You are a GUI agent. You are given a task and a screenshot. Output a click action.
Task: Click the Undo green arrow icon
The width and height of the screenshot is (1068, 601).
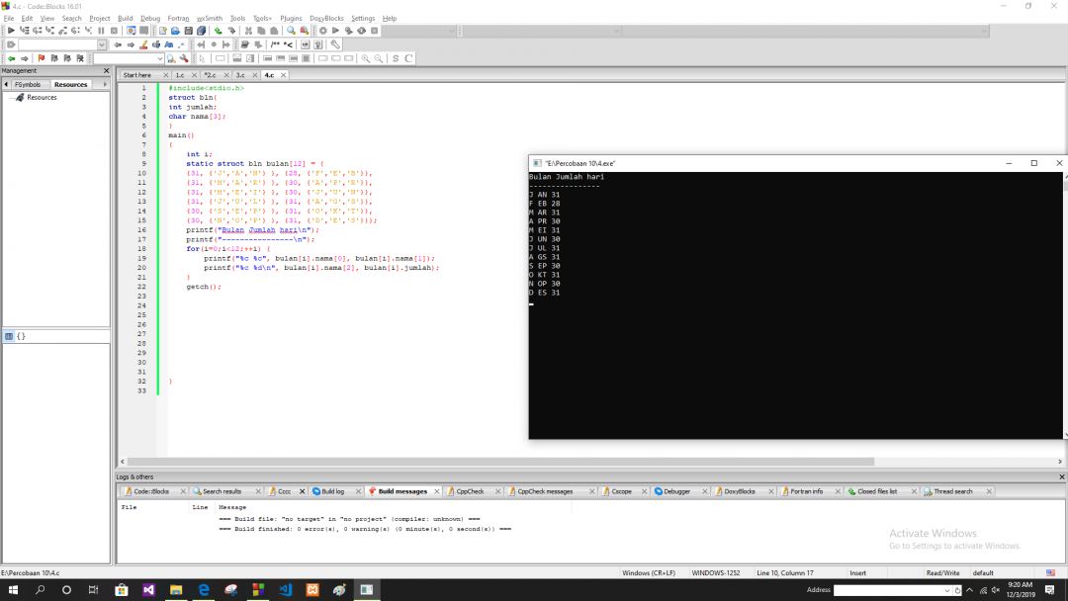218,31
